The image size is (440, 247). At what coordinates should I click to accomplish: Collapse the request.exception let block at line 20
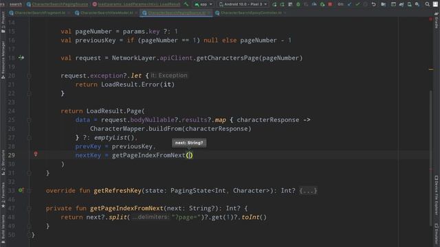pos(29,75)
